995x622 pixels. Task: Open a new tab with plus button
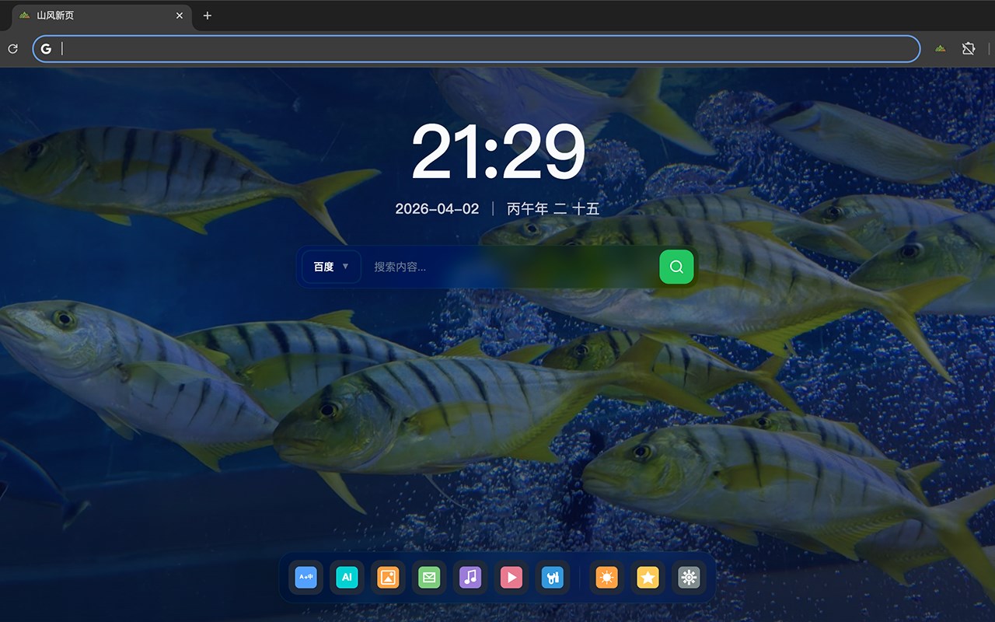tap(207, 16)
